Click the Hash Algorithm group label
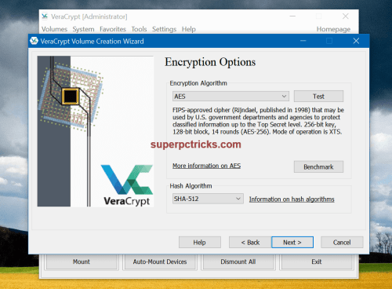Viewport: 392px width, 289px height. (191, 186)
